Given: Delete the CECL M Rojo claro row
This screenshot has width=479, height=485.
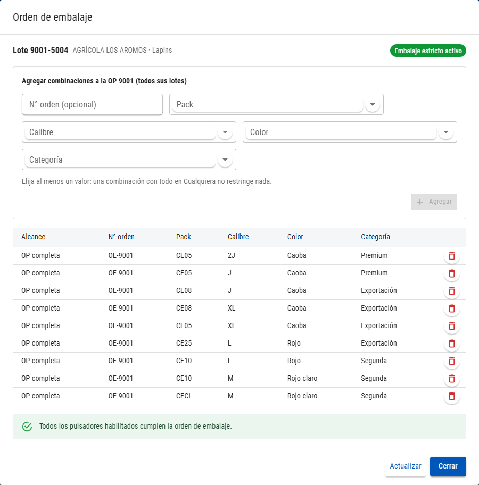Looking at the screenshot, I should tap(452, 396).
